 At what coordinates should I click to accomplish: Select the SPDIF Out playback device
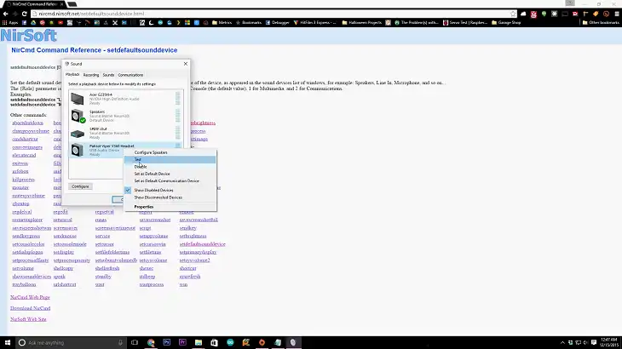pyautogui.click(x=125, y=133)
